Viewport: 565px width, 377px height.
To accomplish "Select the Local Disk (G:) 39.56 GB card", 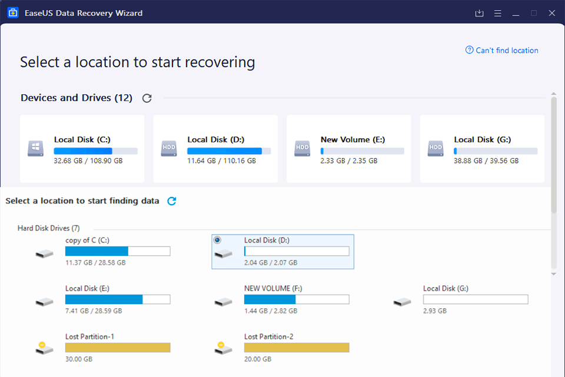I will pyautogui.click(x=482, y=149).
